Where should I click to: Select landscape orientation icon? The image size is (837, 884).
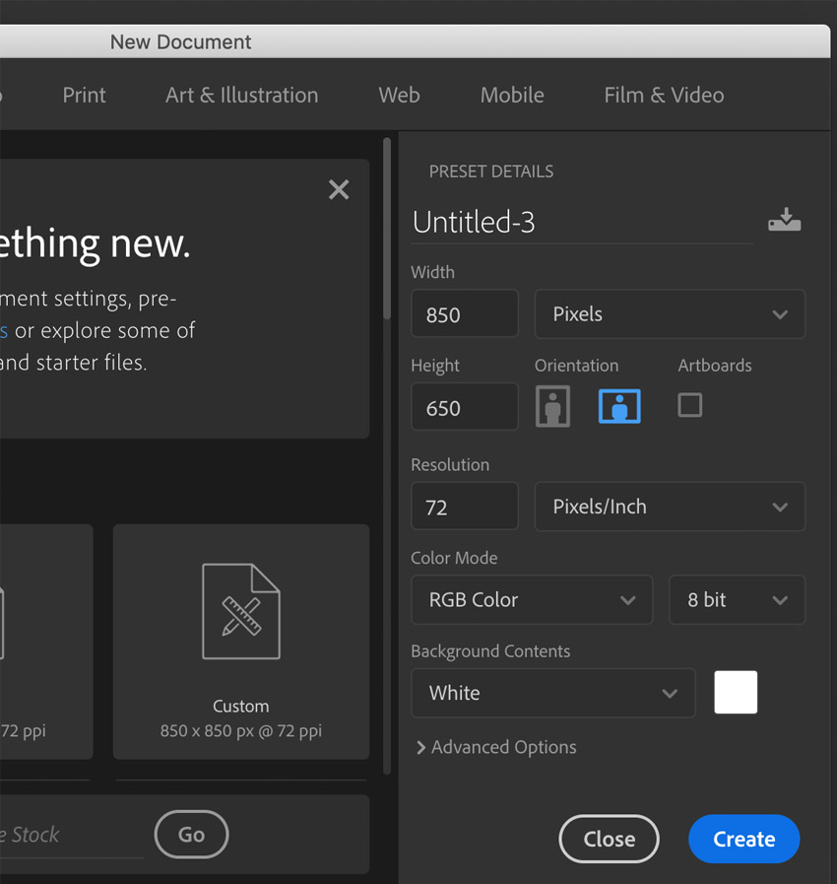point(619,406)
